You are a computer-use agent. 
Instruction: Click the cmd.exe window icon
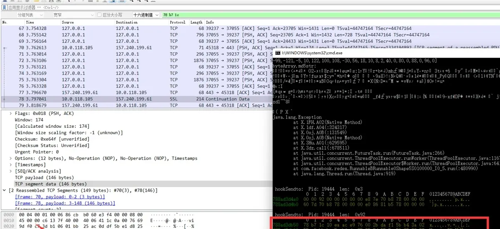tap(278, 53)
